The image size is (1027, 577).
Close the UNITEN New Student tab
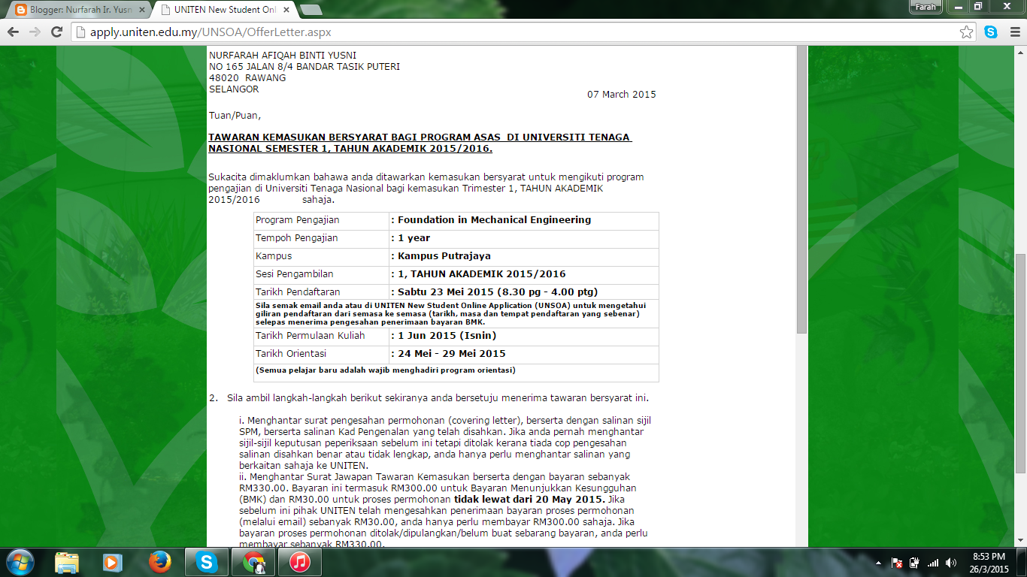pos(286,10)
